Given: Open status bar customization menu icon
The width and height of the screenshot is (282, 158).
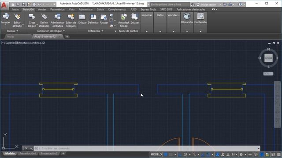Looking at the screenshot, I should (x=278, y=154).
